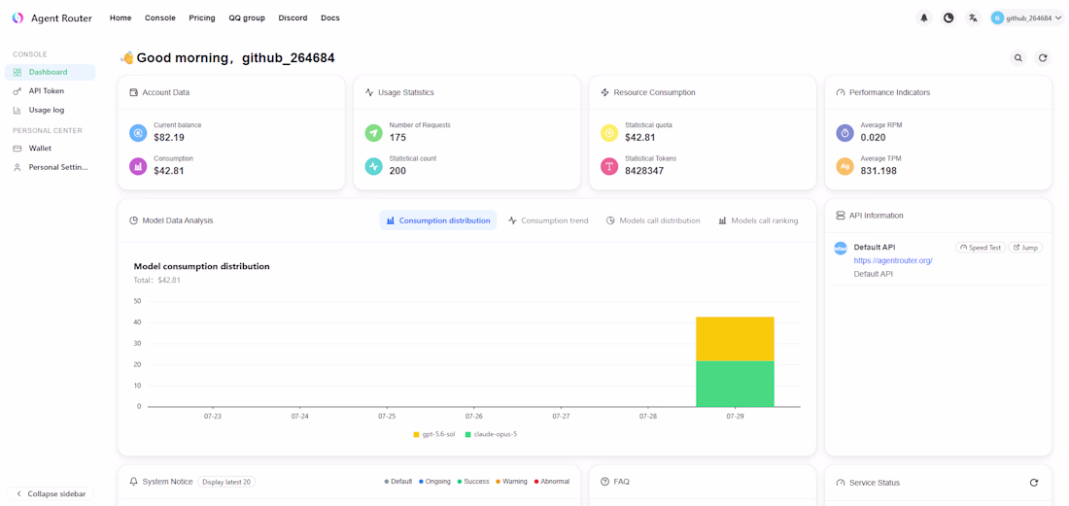
Task: Click the API Information server icon
Action: 841,216
